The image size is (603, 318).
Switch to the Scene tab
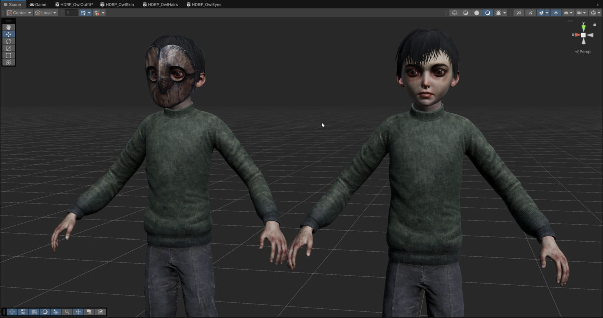pyautogui.click(x=12, y=4)
